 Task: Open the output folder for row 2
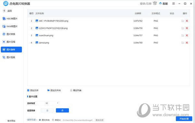click(x=183, y=28)
